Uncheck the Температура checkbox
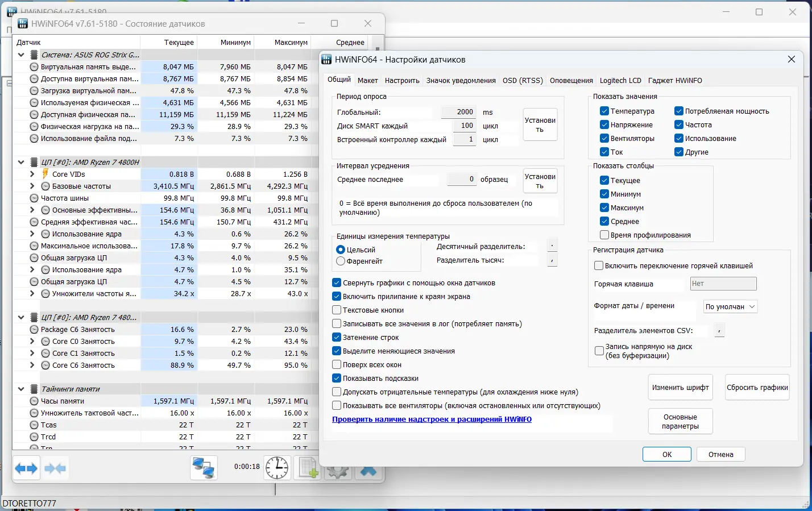This screenshot has width=812, height=511. 604,111
